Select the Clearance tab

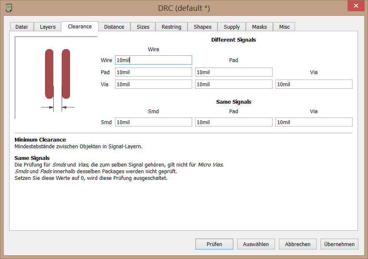pos(80,26)
